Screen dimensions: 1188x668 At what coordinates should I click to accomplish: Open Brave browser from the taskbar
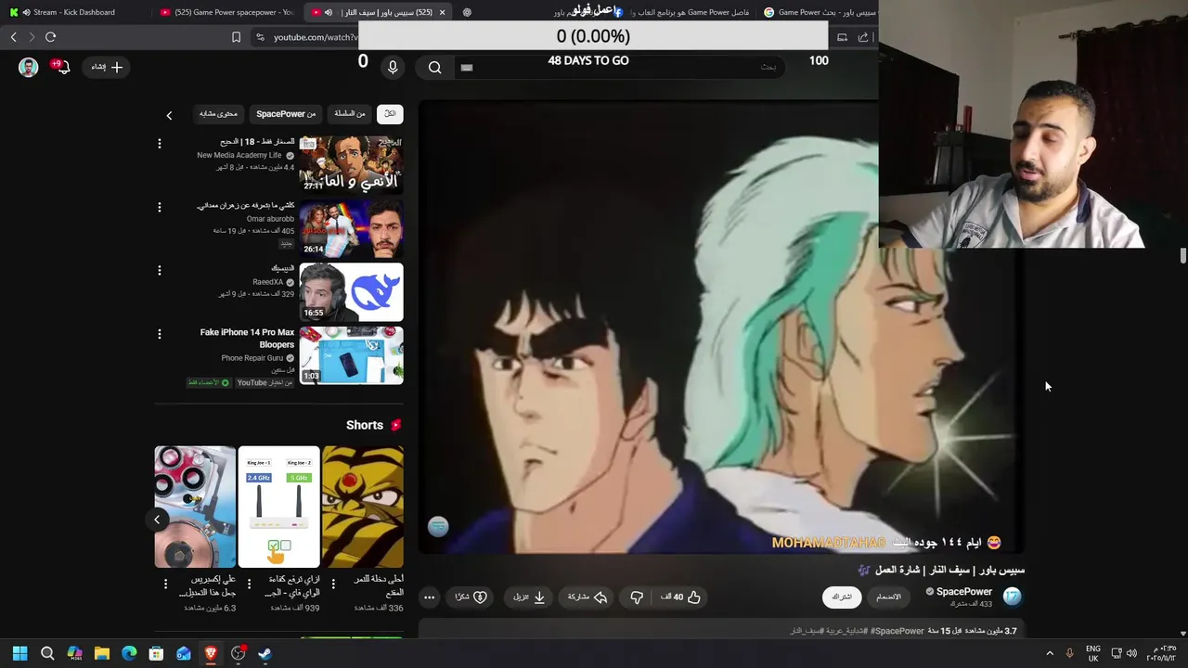coord(211,653)
